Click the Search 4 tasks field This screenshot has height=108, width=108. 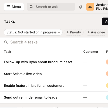[54, 42]
